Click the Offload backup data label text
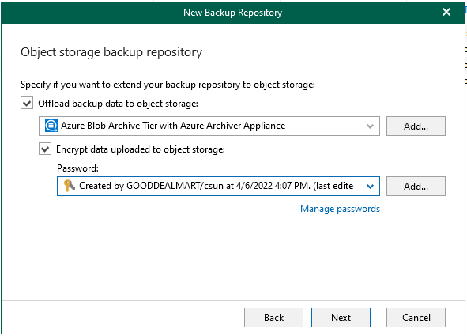 118,104
